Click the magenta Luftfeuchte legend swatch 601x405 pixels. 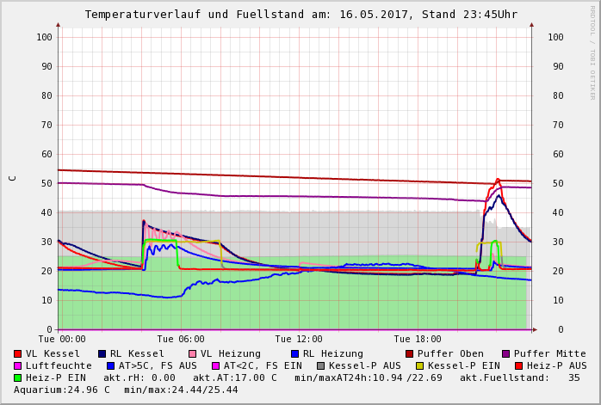click(18, 365)
